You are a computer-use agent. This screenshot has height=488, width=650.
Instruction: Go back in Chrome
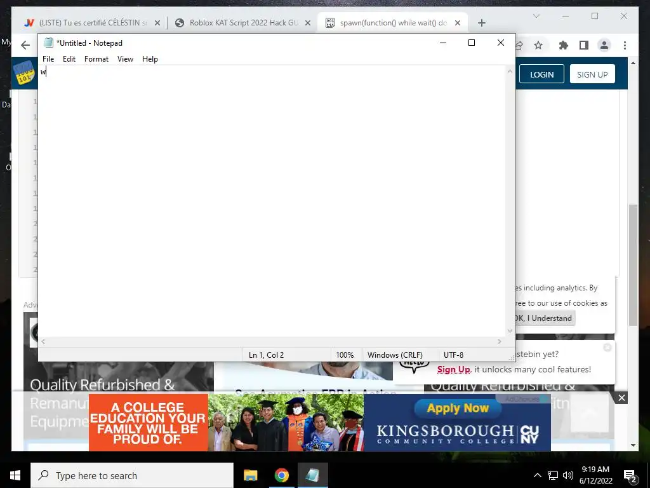tap(25, 45)
